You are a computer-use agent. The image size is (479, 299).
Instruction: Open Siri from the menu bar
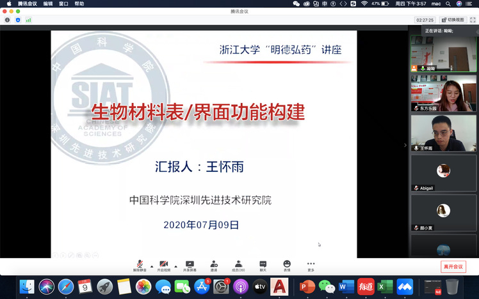459,4
